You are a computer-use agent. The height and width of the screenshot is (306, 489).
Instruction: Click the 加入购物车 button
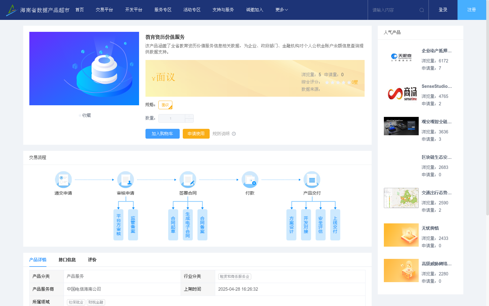coord(163,134)
